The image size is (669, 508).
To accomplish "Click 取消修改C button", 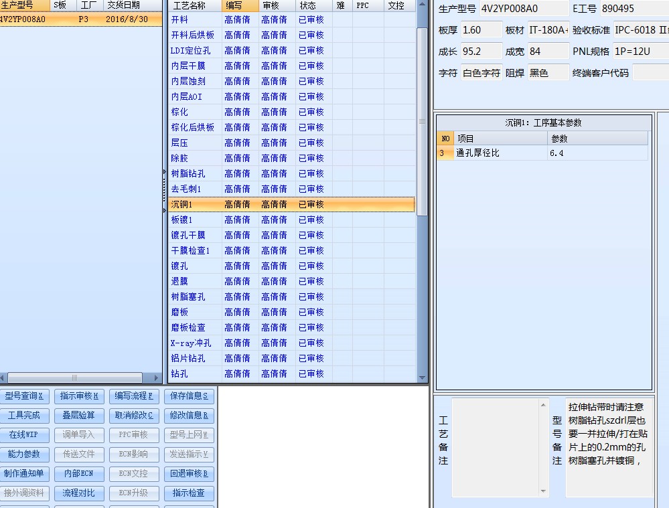I will [133, 416].
